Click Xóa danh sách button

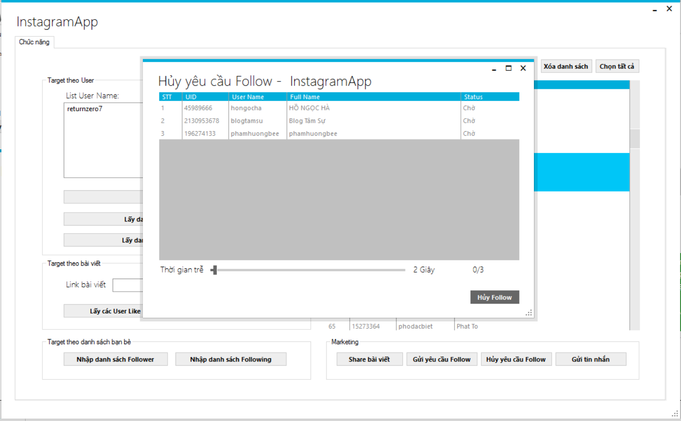tap(566, 67)
